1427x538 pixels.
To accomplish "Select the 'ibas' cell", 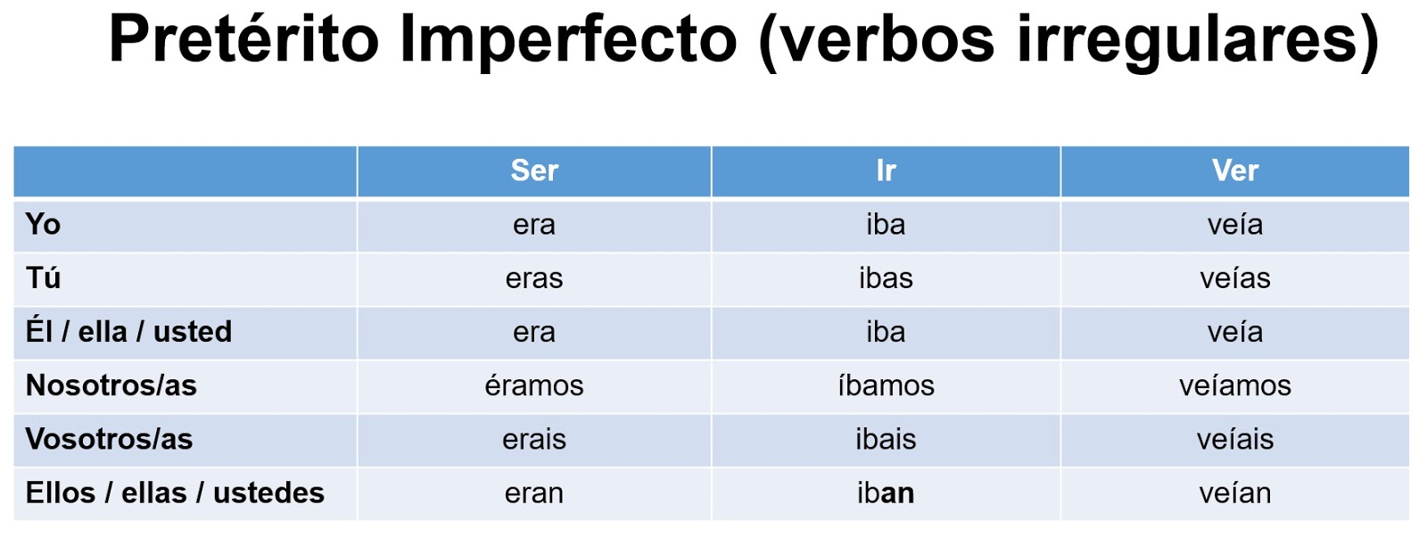I will pos(886,278).
